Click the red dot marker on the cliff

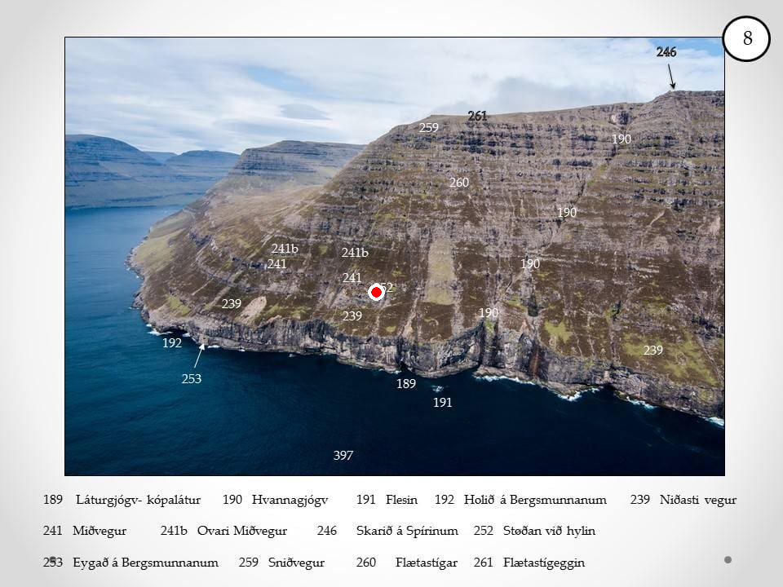(376, 292)
